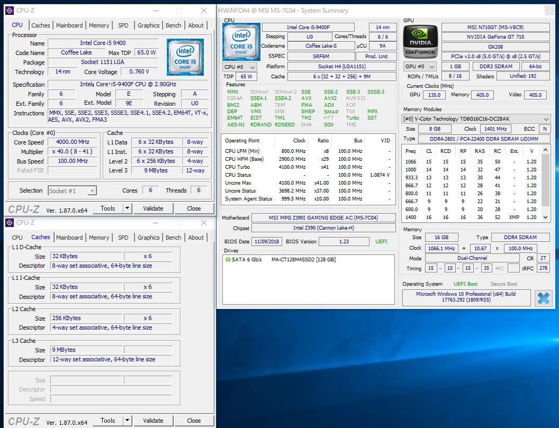Click Validate button in top CPU-Z window

click(x=153, y=208)
